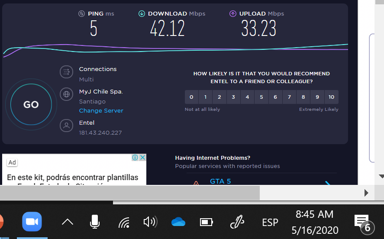Rate recommendation as 5

click(x=261, y=97)
